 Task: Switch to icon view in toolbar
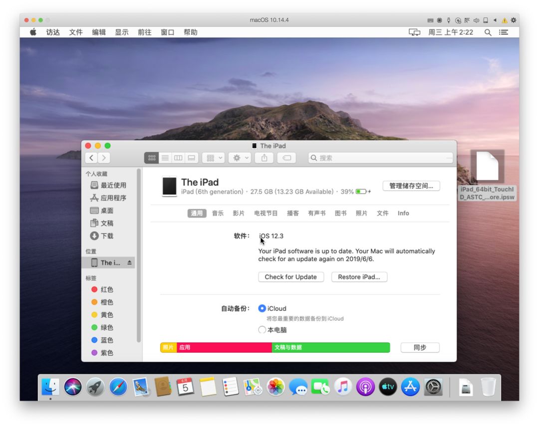[152, 157]
